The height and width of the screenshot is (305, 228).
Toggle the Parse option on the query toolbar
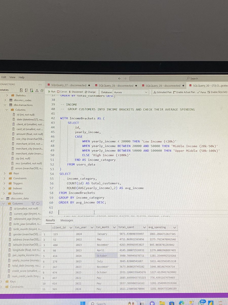click(x=203, y=92)
